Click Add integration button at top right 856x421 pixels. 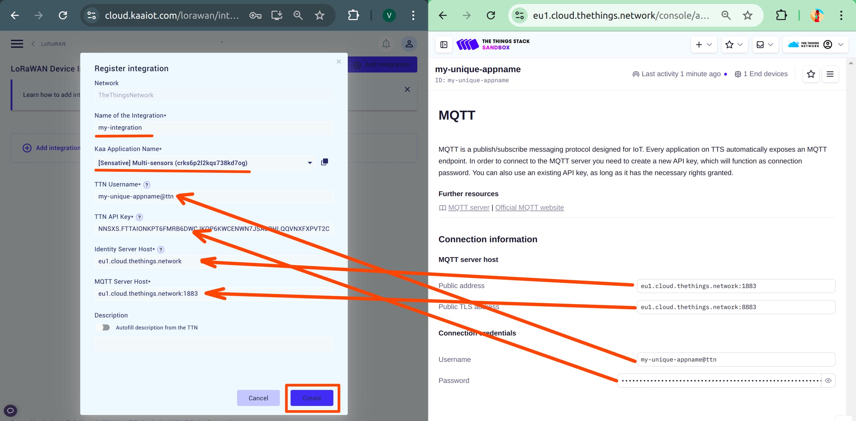(x=383, y=64)
